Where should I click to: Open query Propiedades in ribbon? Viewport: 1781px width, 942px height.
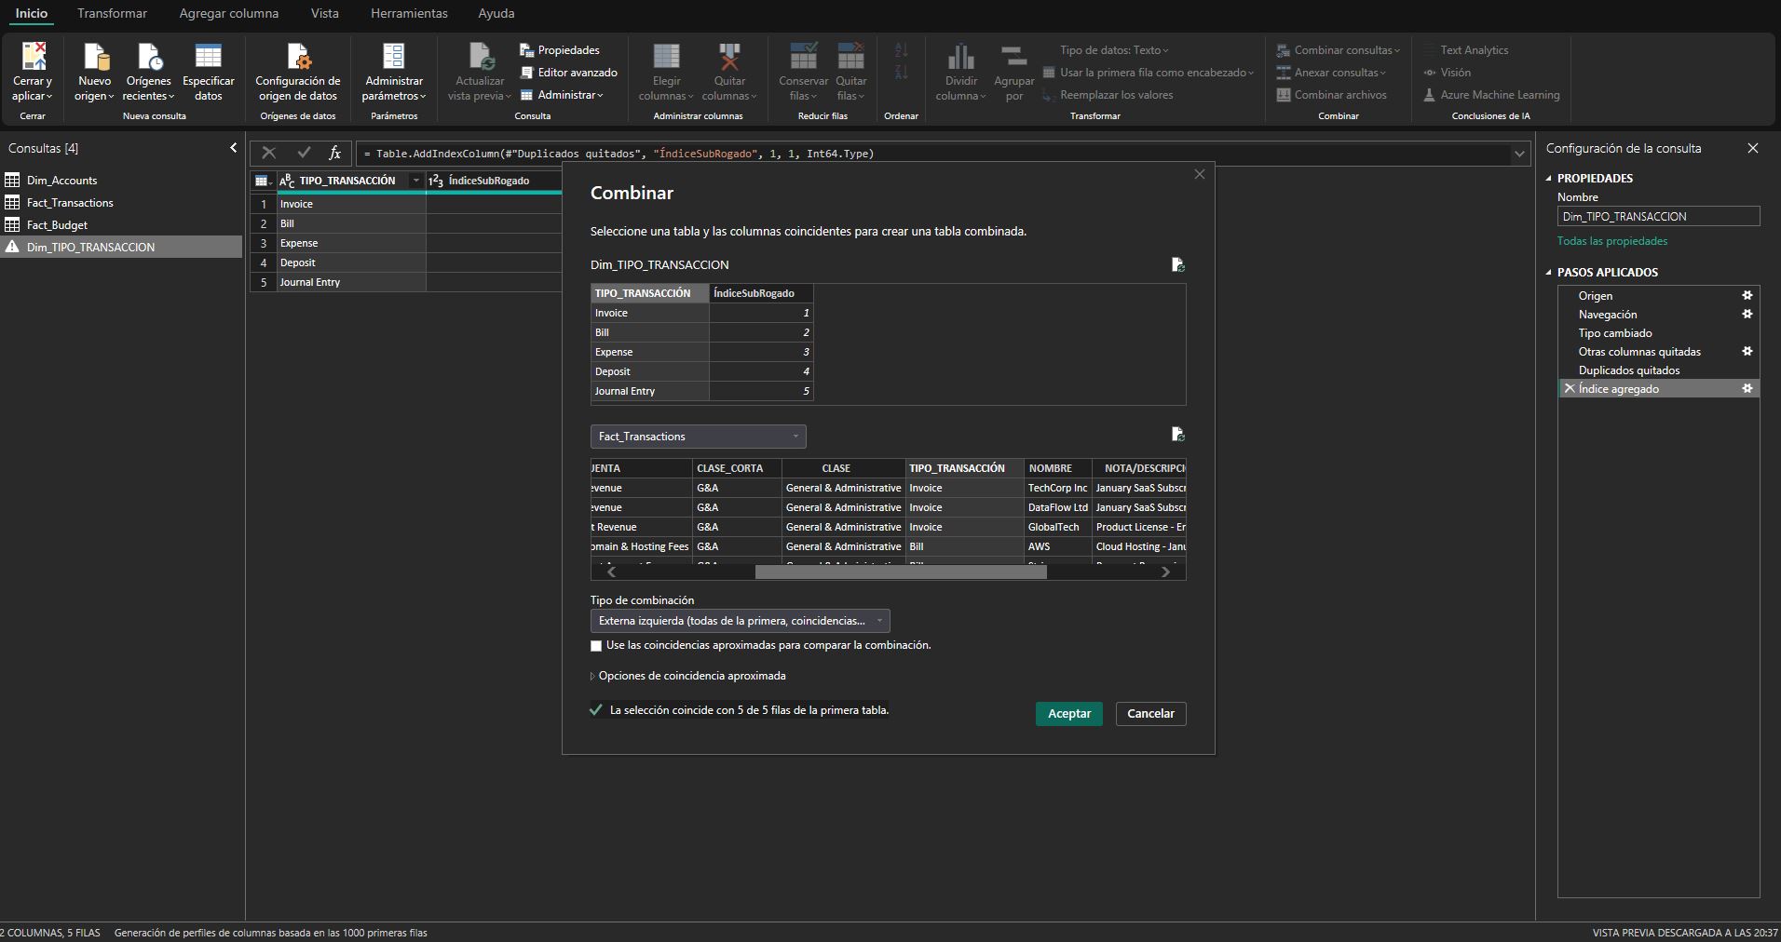pyautogui.click(x=560, y=50)
